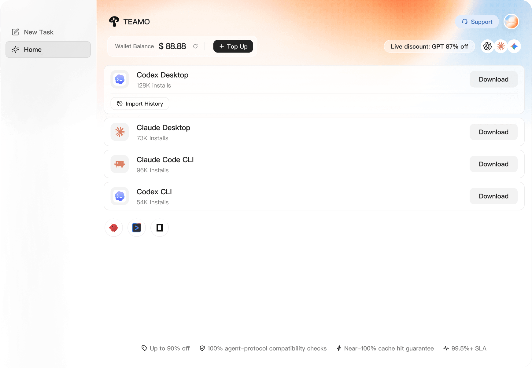Select Home in the sidebar
This screenshot has width=532, height=368.
[48, 49]
